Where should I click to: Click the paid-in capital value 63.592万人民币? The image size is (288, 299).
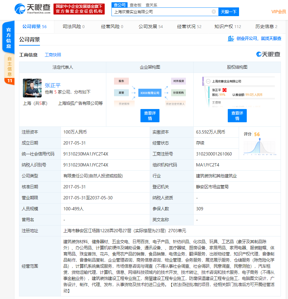click(x=210, y=132)
